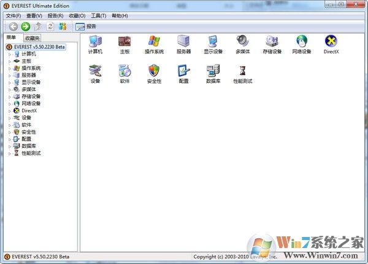The height and width of the screenshot is (264, 368).
Task: Click the refresh toolbar icon
Action: pyautogui.click(x=50, y=26)
